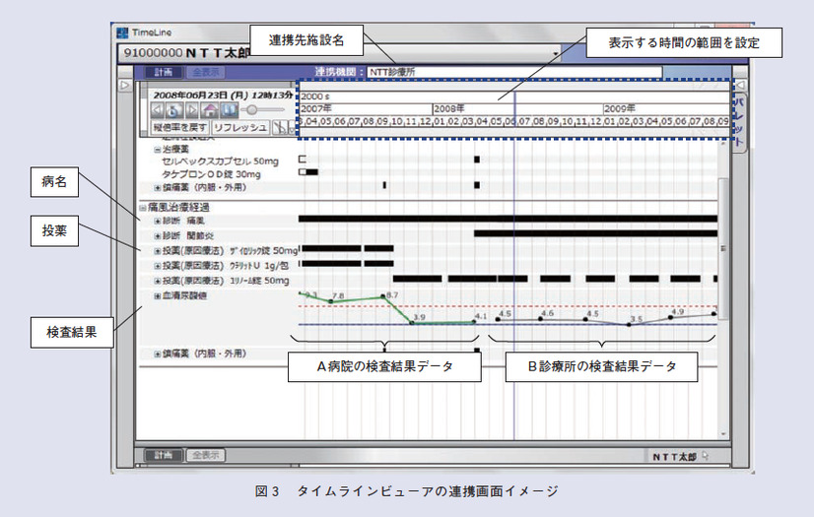Select the top 全表示 tab
The image size is (814, 517).
[205, 72]
